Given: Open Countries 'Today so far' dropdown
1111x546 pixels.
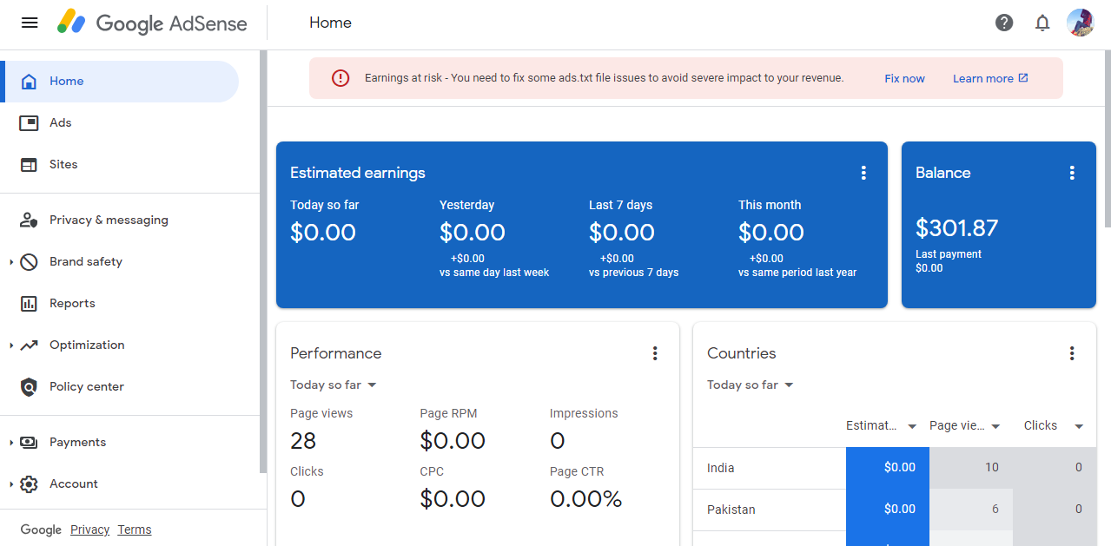Looking at the screenshot, I should click(751, 385).
